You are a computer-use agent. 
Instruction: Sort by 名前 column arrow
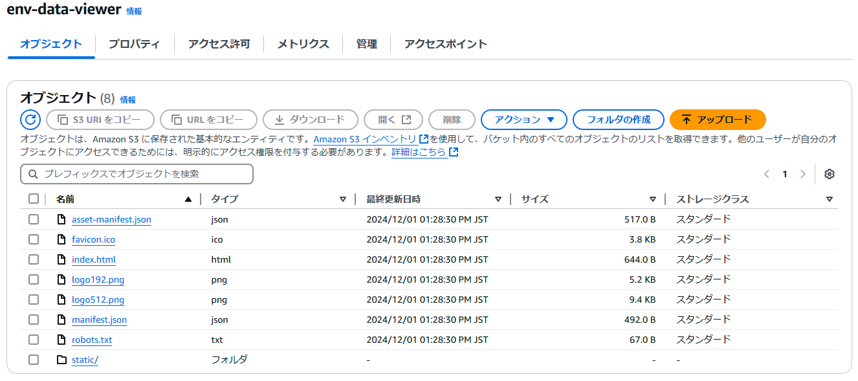188,199
